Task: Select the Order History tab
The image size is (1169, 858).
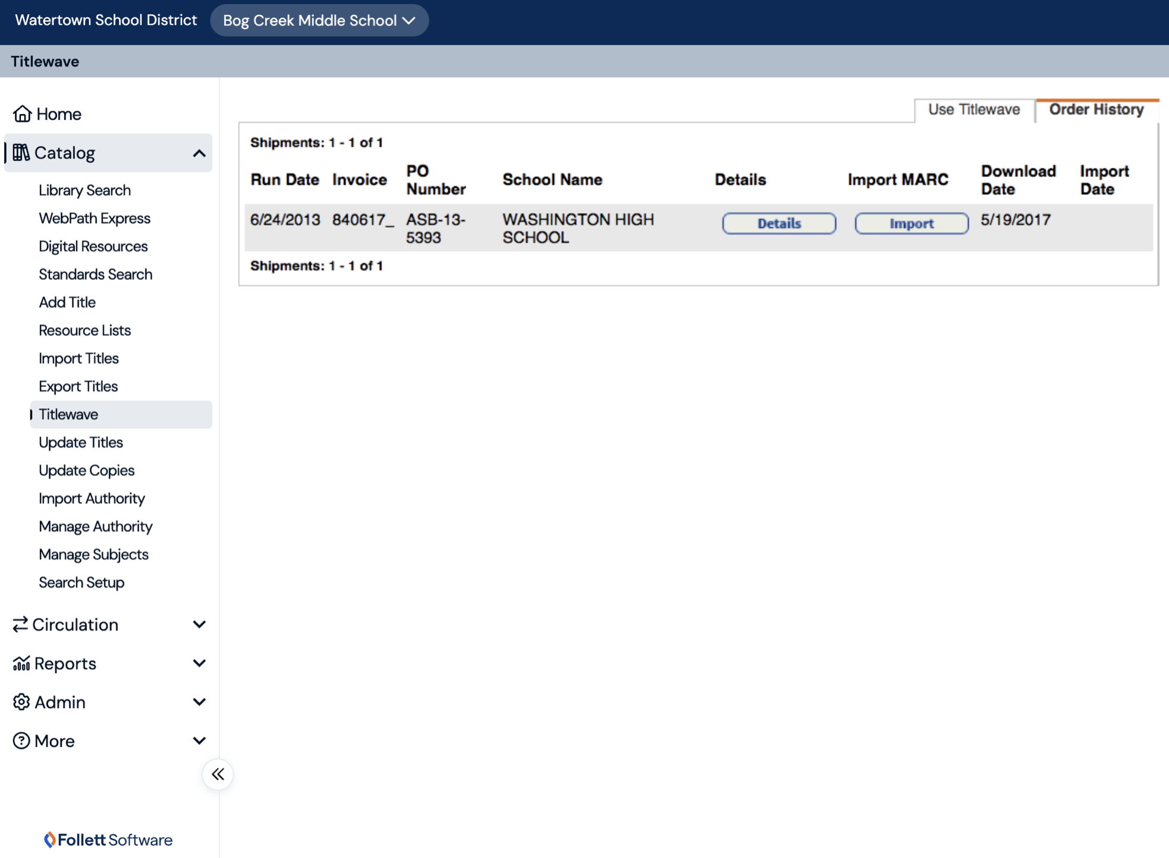Action: 1096,110
